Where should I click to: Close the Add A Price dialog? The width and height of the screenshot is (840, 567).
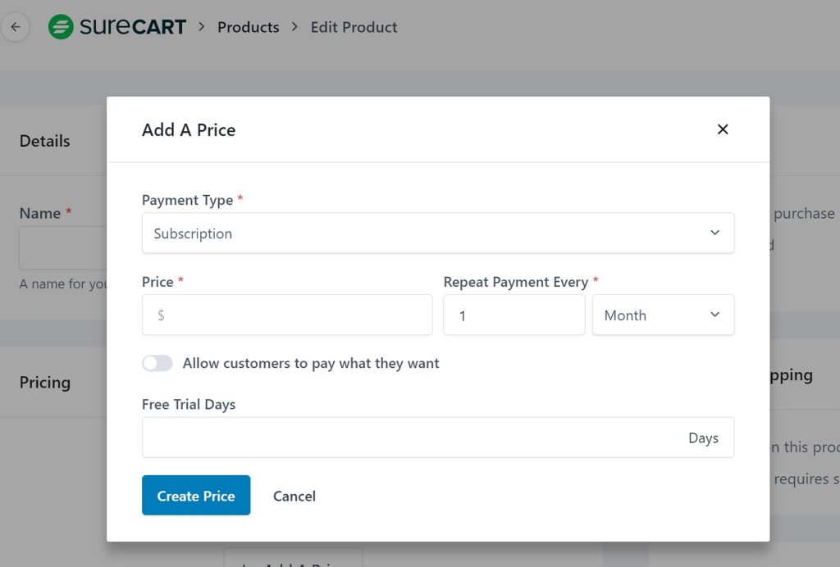(723, 129)
